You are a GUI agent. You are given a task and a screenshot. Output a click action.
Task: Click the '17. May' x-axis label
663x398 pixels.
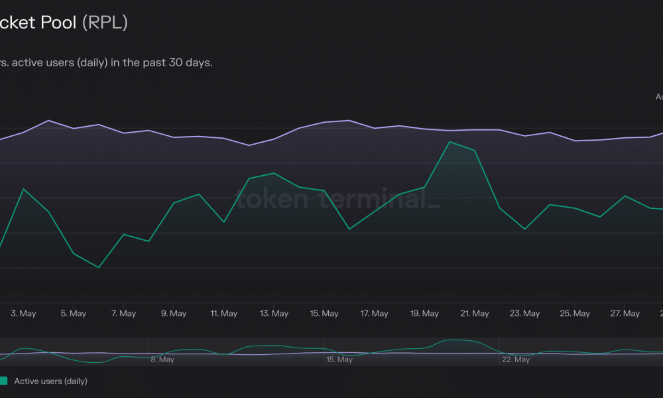(374, 313)
